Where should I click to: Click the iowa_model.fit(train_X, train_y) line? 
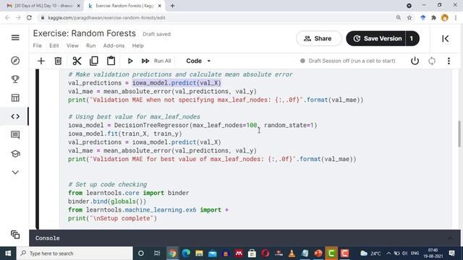(x=125, y=134)
